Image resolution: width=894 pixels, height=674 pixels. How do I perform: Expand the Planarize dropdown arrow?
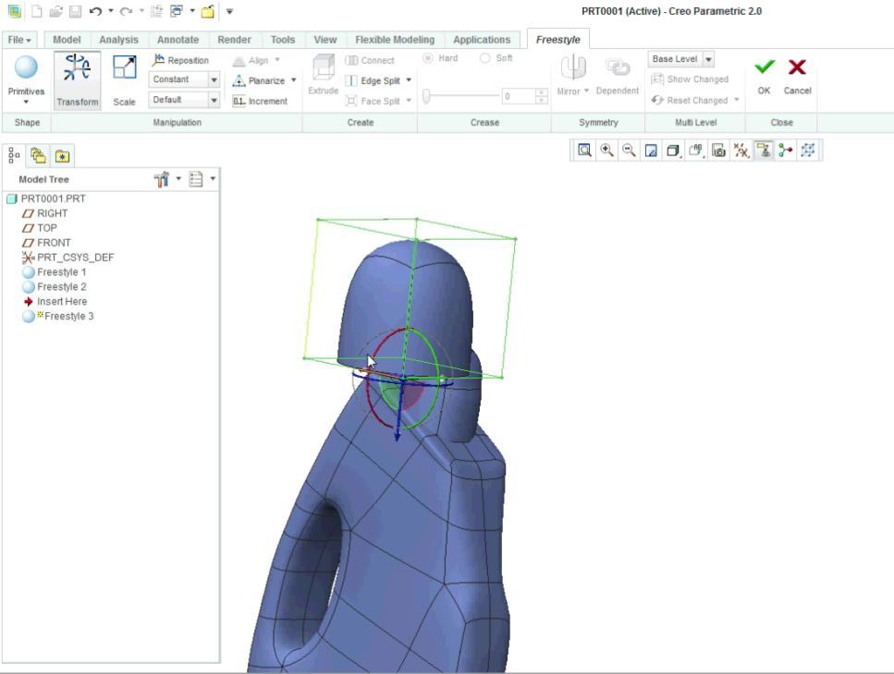(294, 80)
